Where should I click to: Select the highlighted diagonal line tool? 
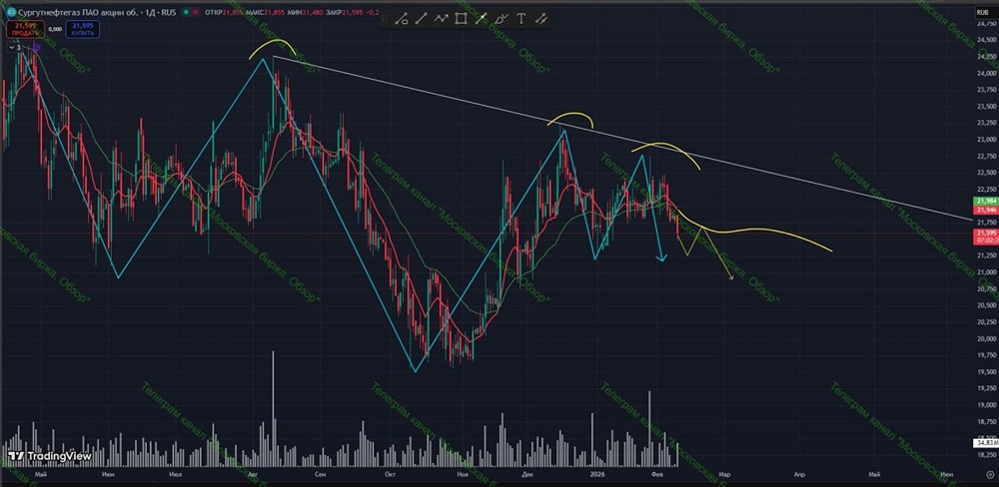coord(482,19)
